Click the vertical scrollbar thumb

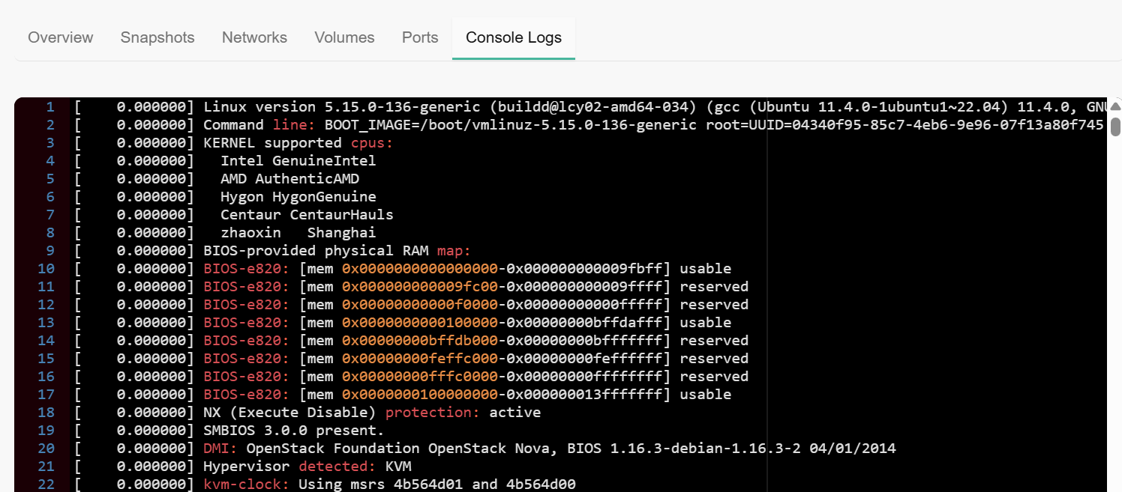(1115, 126)
